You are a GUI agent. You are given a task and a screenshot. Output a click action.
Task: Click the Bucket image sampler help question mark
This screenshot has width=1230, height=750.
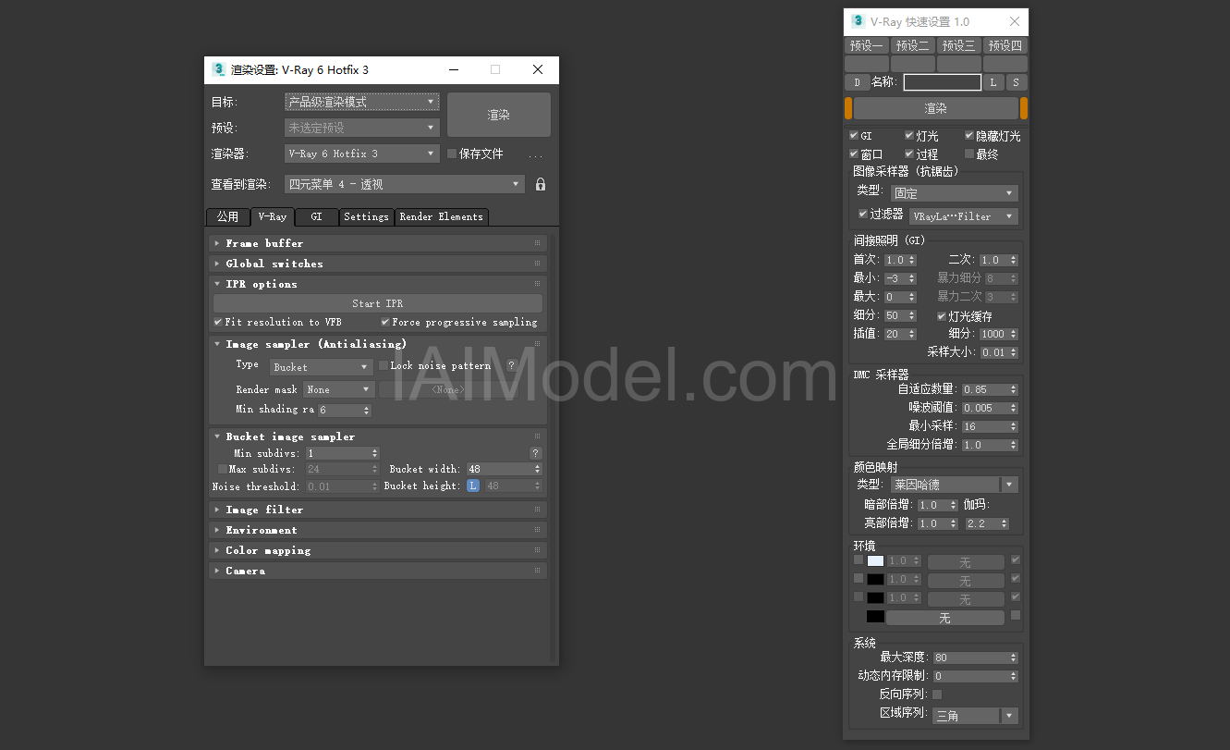tap(535, 453)
